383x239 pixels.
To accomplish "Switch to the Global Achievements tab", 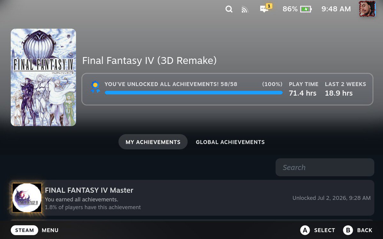I will 230,142.
